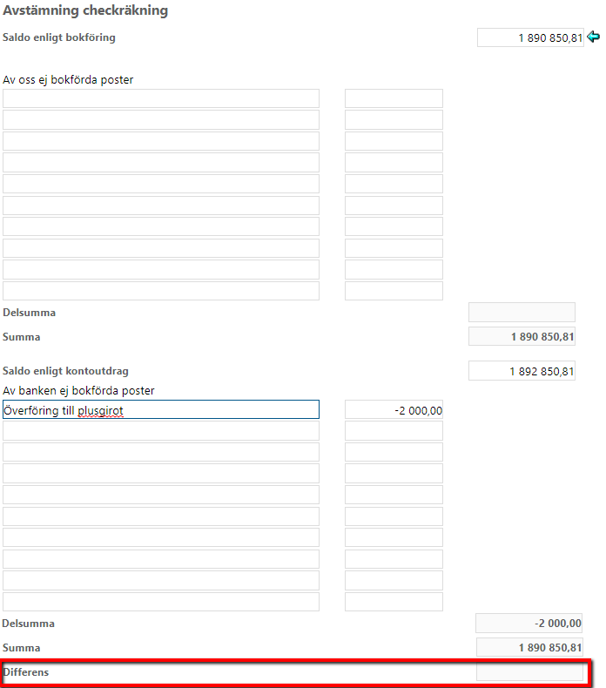Focus the Saldo enligt bokföring amount field

tap(530, 37)
